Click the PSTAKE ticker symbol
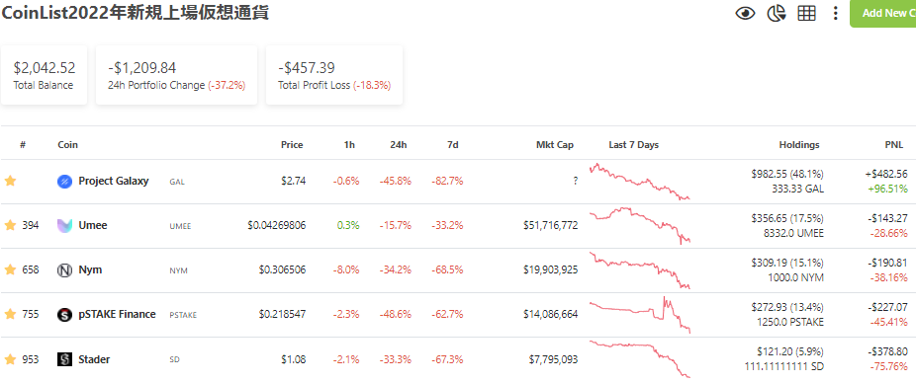Screen dimensions: 916x383 (183, 315)
